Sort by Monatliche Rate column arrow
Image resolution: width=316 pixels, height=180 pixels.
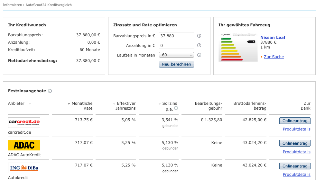69,104
